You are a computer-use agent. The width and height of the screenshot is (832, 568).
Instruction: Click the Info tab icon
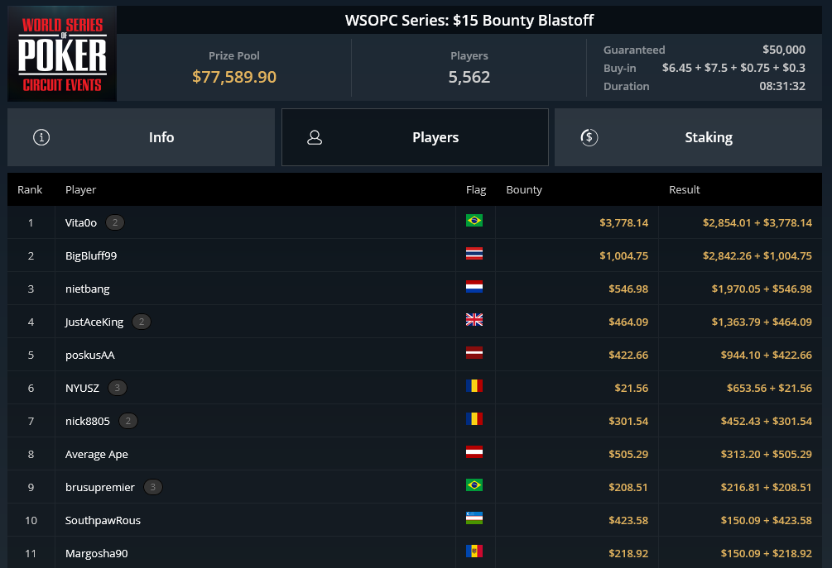tap(41, 137)
